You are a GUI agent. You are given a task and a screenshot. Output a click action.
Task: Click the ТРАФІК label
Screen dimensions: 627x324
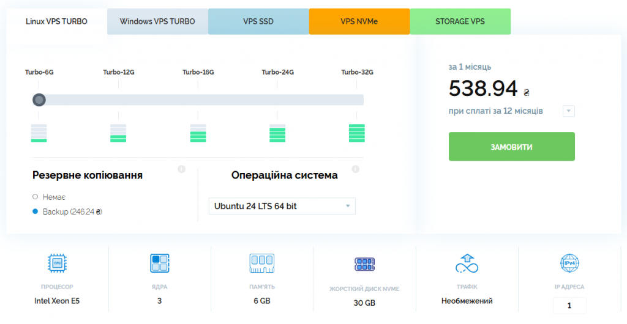[467, 287]
